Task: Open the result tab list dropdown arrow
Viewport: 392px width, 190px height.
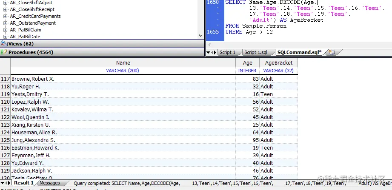Action: [2, 183]
